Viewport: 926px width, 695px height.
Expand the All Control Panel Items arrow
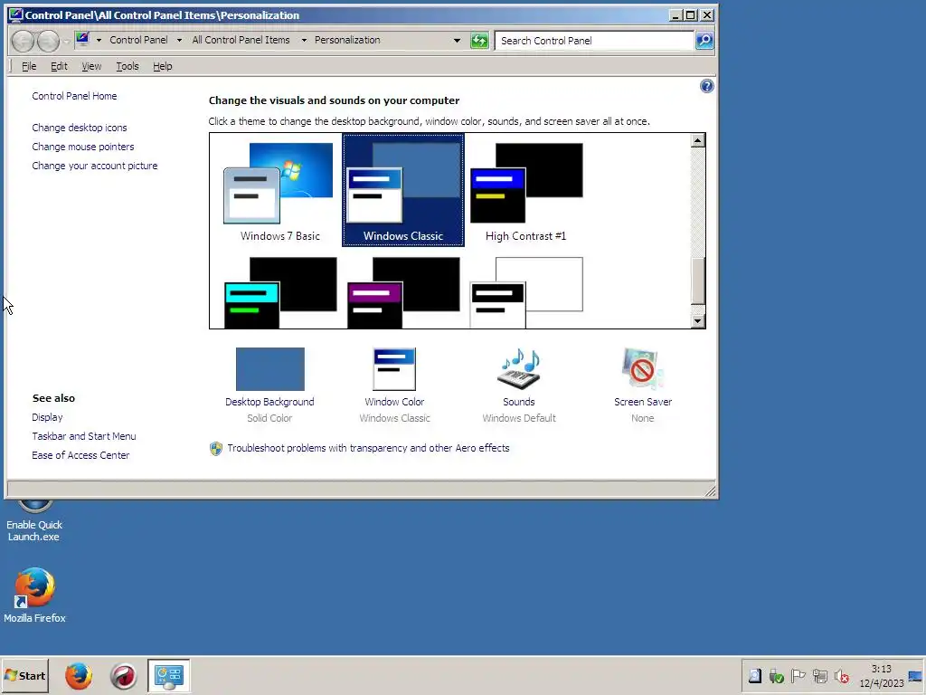[304, 40]
